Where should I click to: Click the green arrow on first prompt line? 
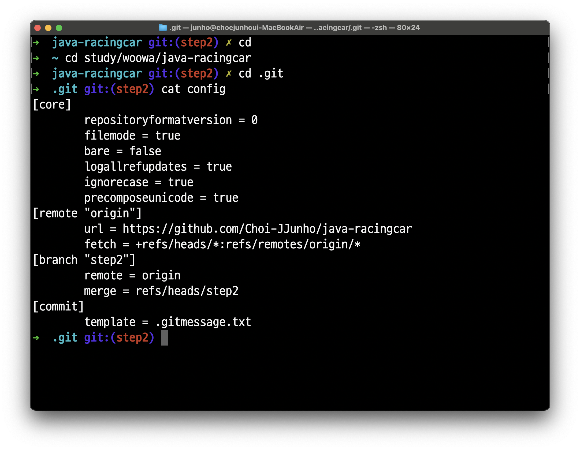[x=36, y=43]
